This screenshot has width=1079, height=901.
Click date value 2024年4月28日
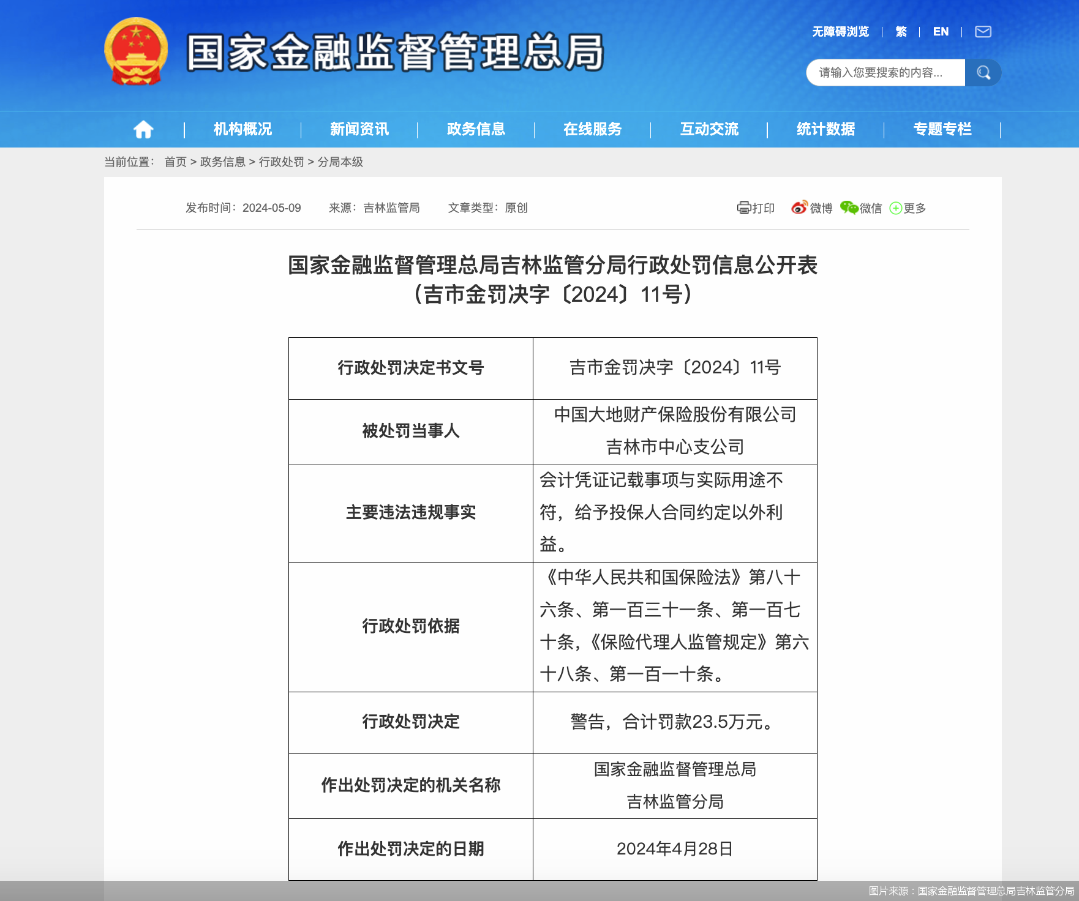(x=675, y=848)
